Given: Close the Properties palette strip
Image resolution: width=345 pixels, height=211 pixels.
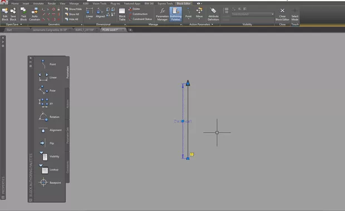Looking at the screenshot, I should [3, 38].
